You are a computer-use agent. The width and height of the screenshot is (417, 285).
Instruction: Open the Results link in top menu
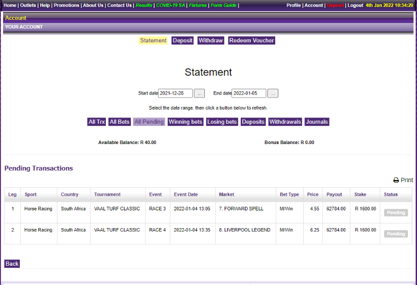pyautogui.click(x=144, y=5)
